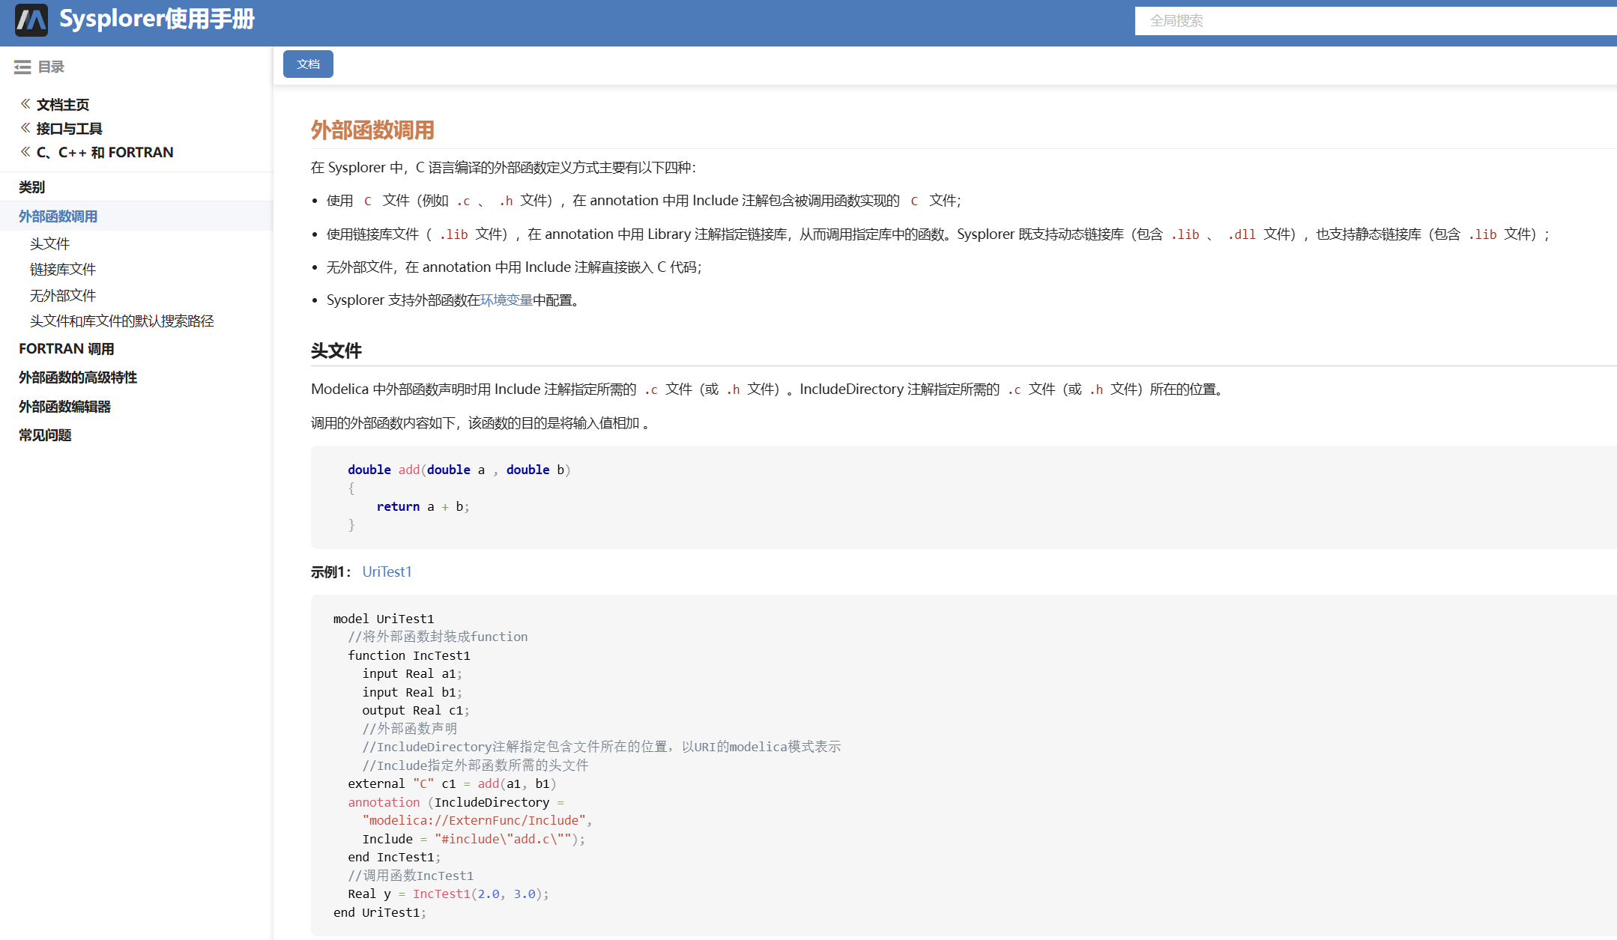Click the Sysplorer使用手册 header title
The image size is (1617, 940).
pos(157,19)
